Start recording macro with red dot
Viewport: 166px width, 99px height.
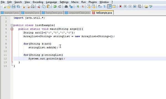(x=120, y=7)
